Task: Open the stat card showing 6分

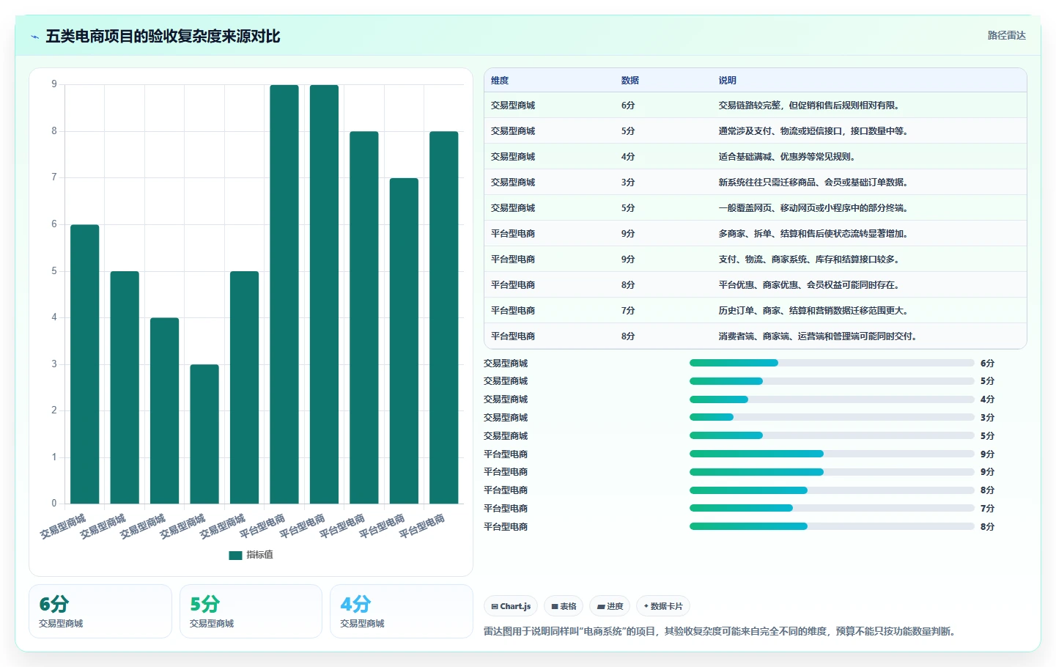Action: pyautogui.click(x=100, y=611)
